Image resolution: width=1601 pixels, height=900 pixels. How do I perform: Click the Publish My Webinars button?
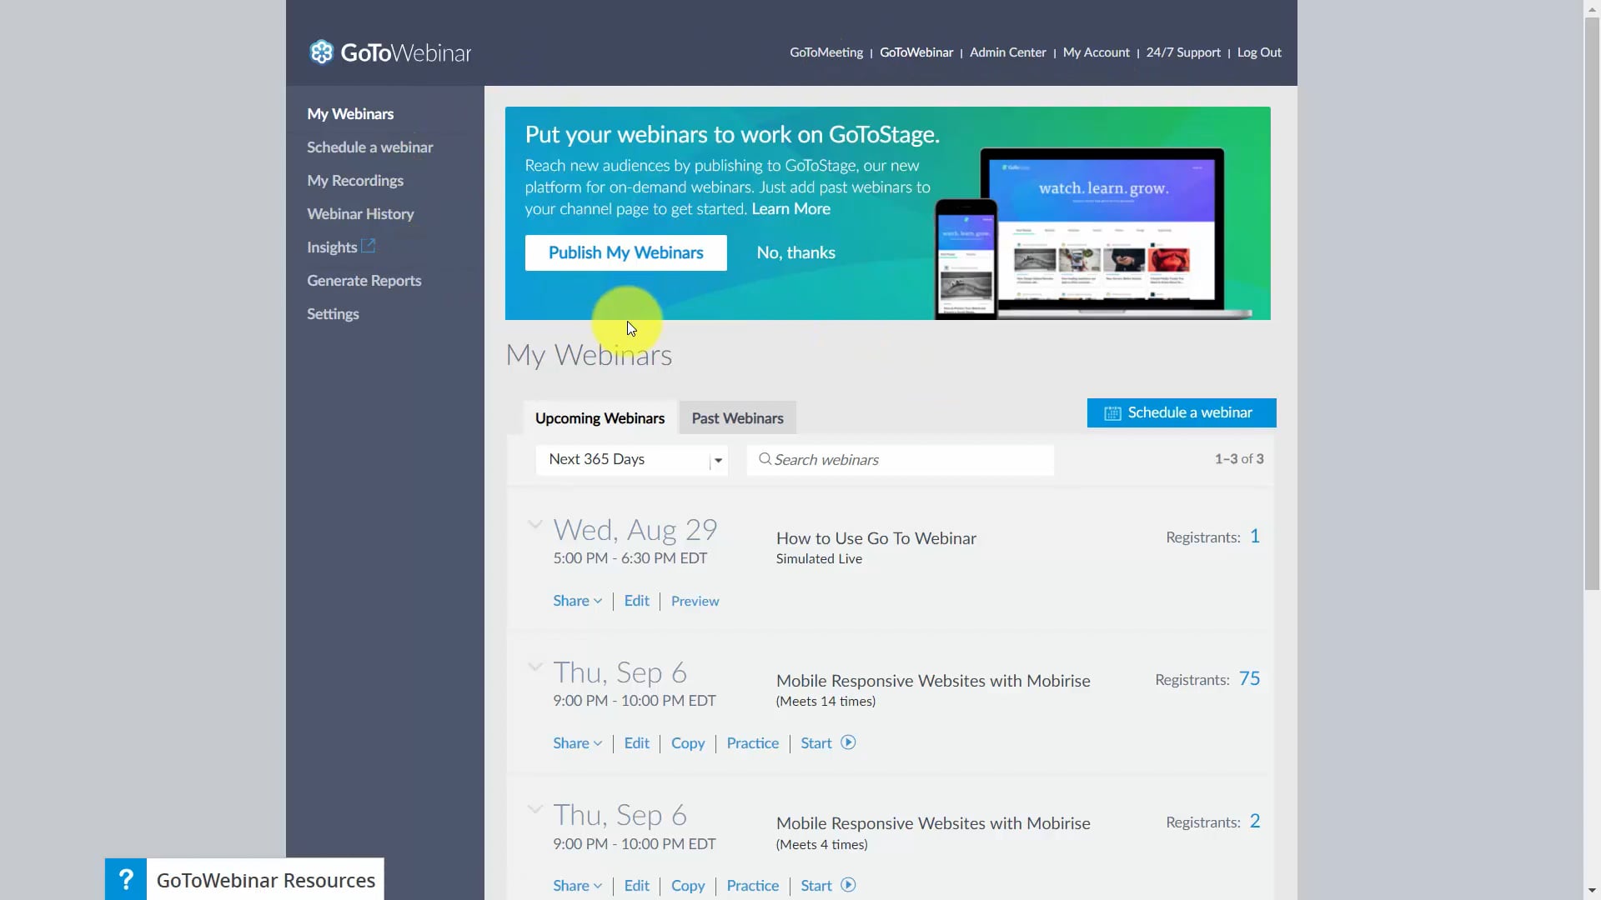tap(626, 252)
